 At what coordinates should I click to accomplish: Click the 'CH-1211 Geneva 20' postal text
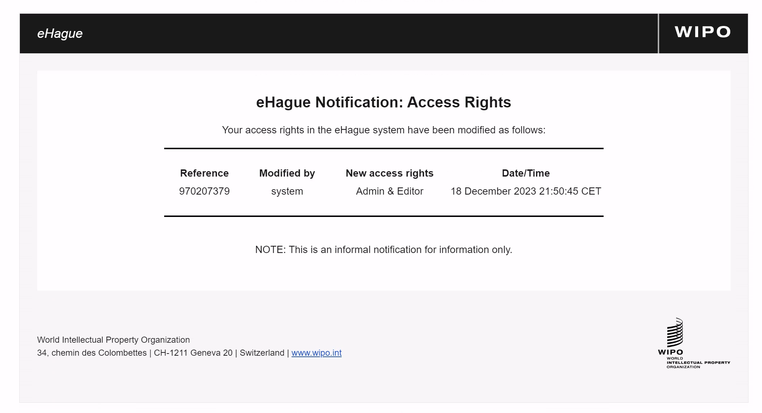pyautogui.click(x=193, y=353)
